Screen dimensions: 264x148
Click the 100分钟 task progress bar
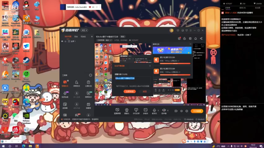click(x=175, y=63)
